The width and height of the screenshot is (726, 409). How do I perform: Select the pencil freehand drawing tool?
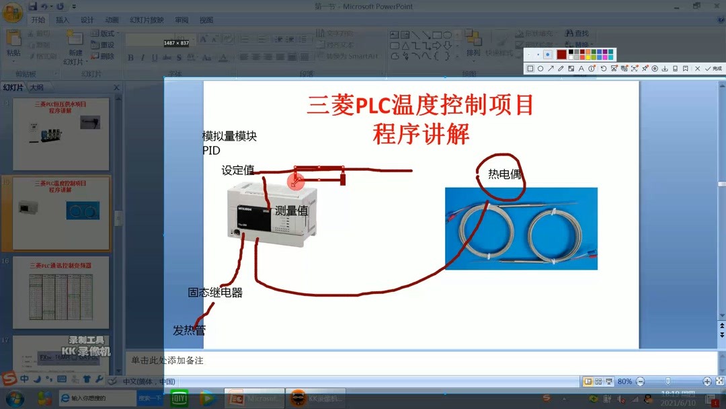pos(561,69)
